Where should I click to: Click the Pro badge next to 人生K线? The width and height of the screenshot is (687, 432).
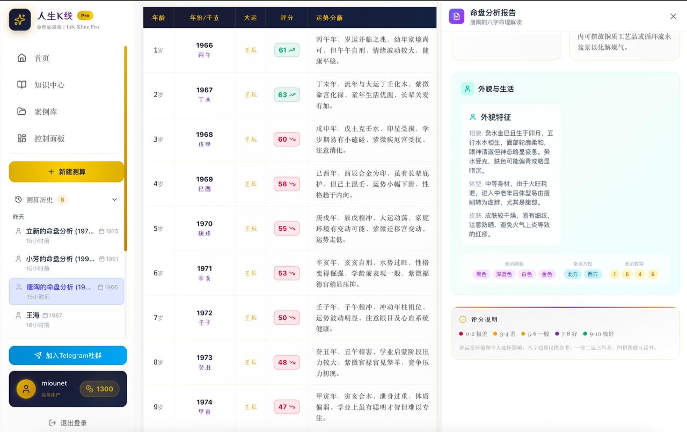point(85,16)
